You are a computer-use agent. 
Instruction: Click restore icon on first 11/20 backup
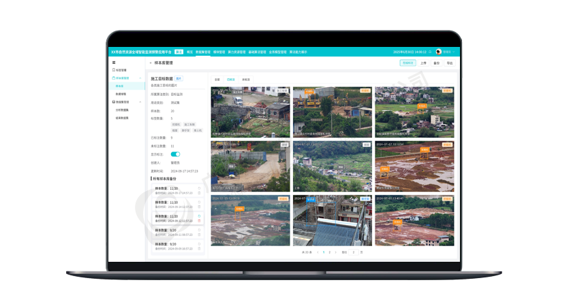199,188
